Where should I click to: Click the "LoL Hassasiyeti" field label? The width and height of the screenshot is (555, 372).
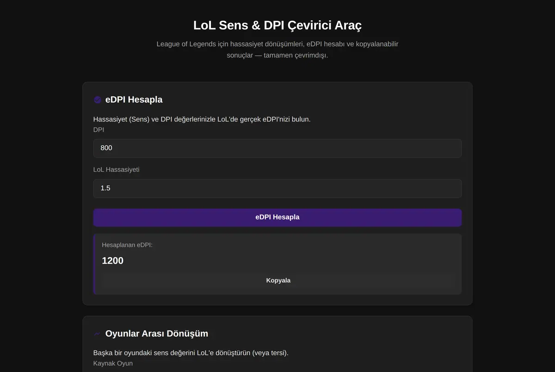click(117, 169)
